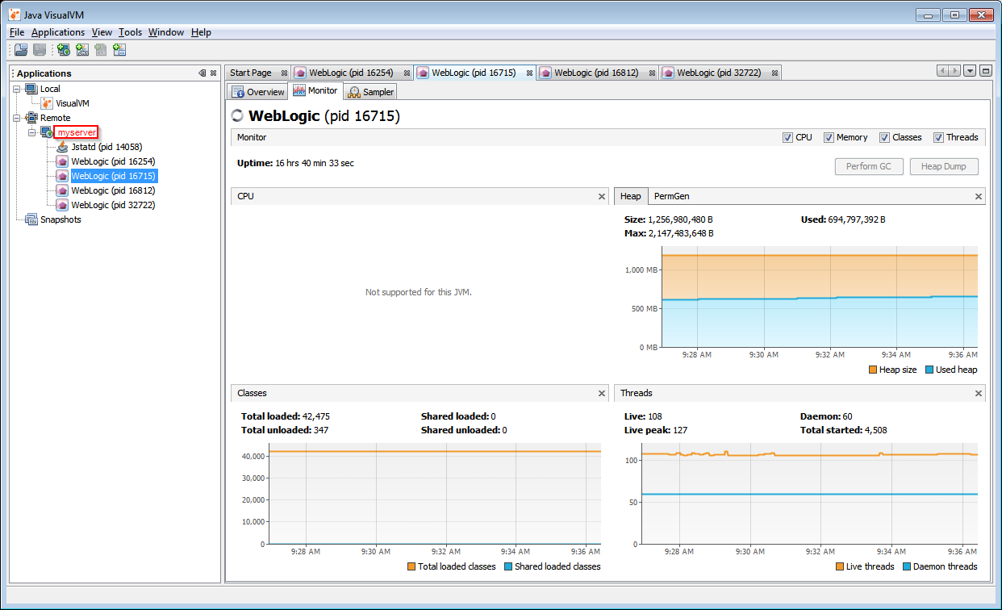The height and width of the screenshot is (610, 1002).
Task: Uncheck the CPU monitor checkbox
Action: (x=787, y=137)
